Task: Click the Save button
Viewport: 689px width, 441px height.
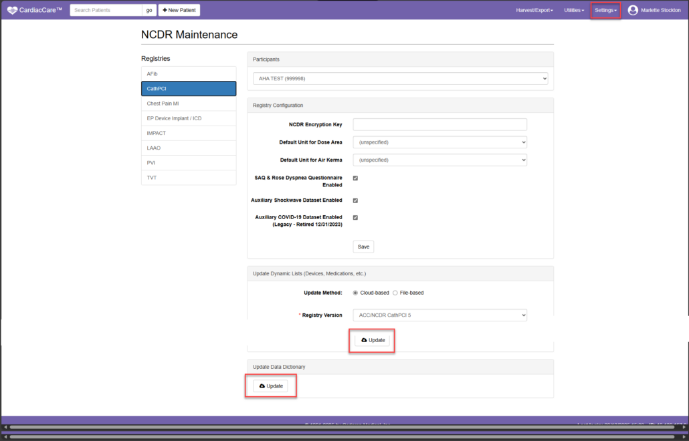Action: point(363,247)
